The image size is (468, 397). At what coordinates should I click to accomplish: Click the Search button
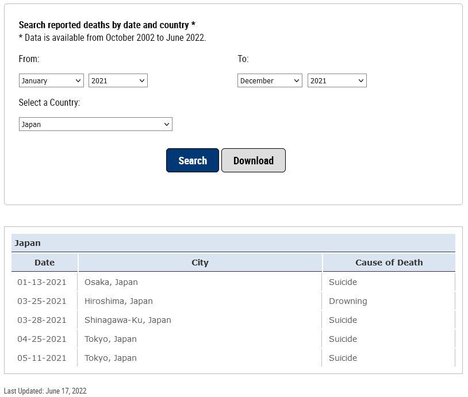coord(193,160)
